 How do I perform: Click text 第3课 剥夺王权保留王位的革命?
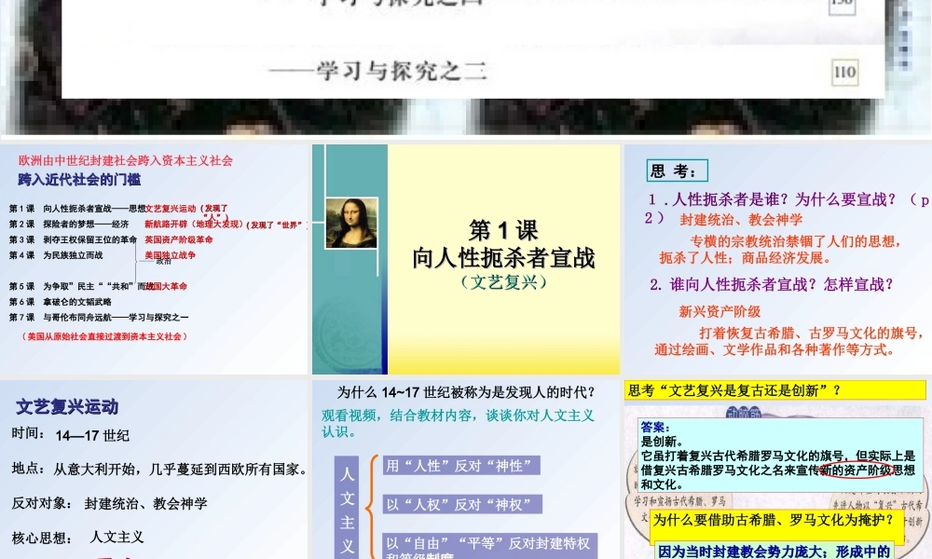tap(73, 239)
